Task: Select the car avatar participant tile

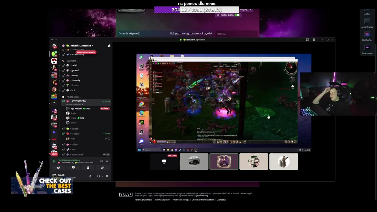Action: pos(194,161)
